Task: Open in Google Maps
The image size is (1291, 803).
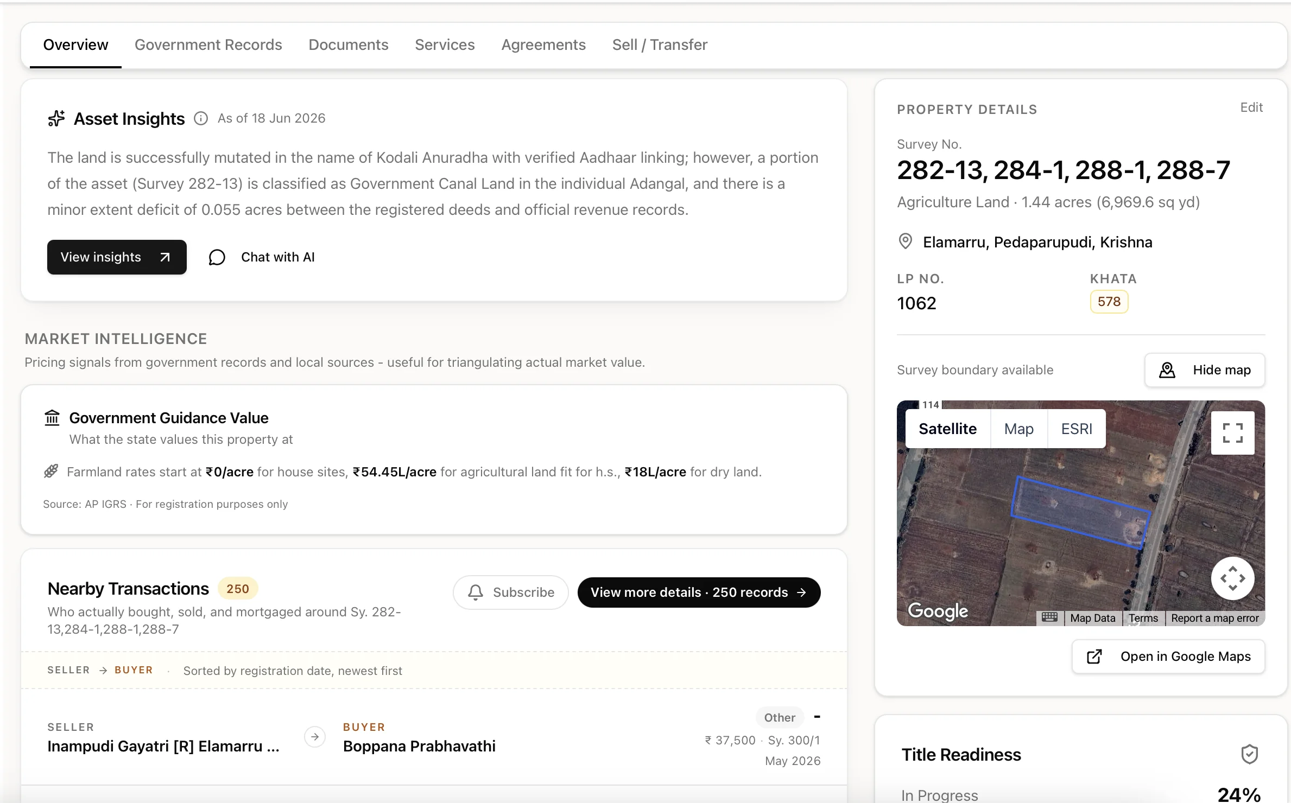Action: (x=1168, y=657)
